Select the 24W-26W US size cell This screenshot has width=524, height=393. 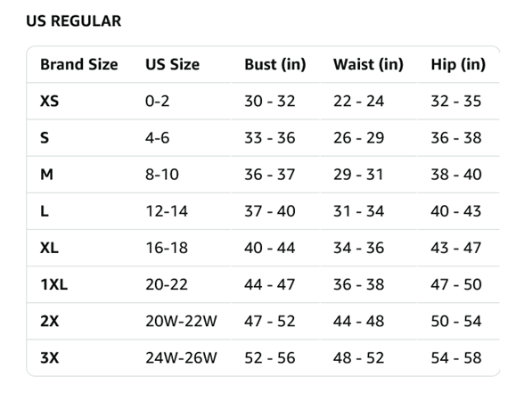pyautogui.click(x=181, y=358)
